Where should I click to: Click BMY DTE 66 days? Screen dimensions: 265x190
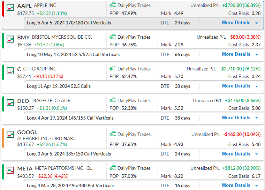point(182,54)
